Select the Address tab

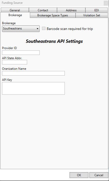71,10
